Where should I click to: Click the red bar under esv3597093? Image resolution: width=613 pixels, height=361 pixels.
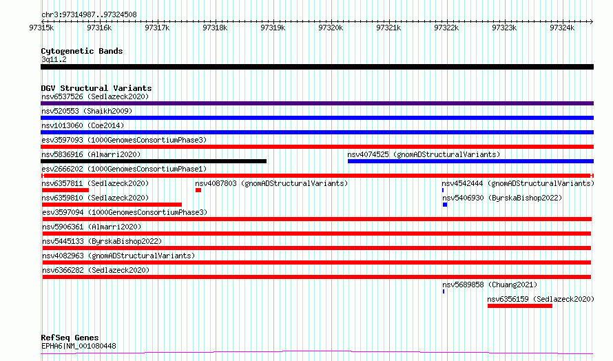coord(317,147)
